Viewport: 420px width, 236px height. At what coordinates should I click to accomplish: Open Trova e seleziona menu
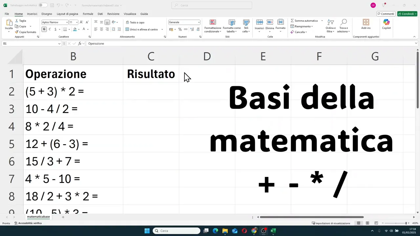(x=344, y=26)
